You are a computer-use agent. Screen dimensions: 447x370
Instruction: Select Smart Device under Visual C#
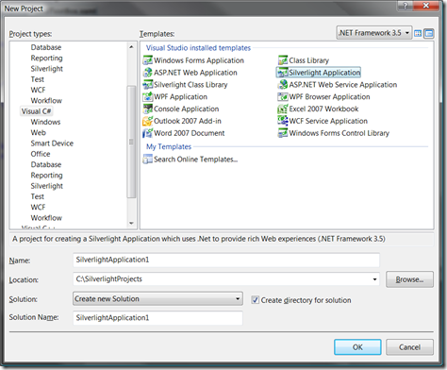52,143
